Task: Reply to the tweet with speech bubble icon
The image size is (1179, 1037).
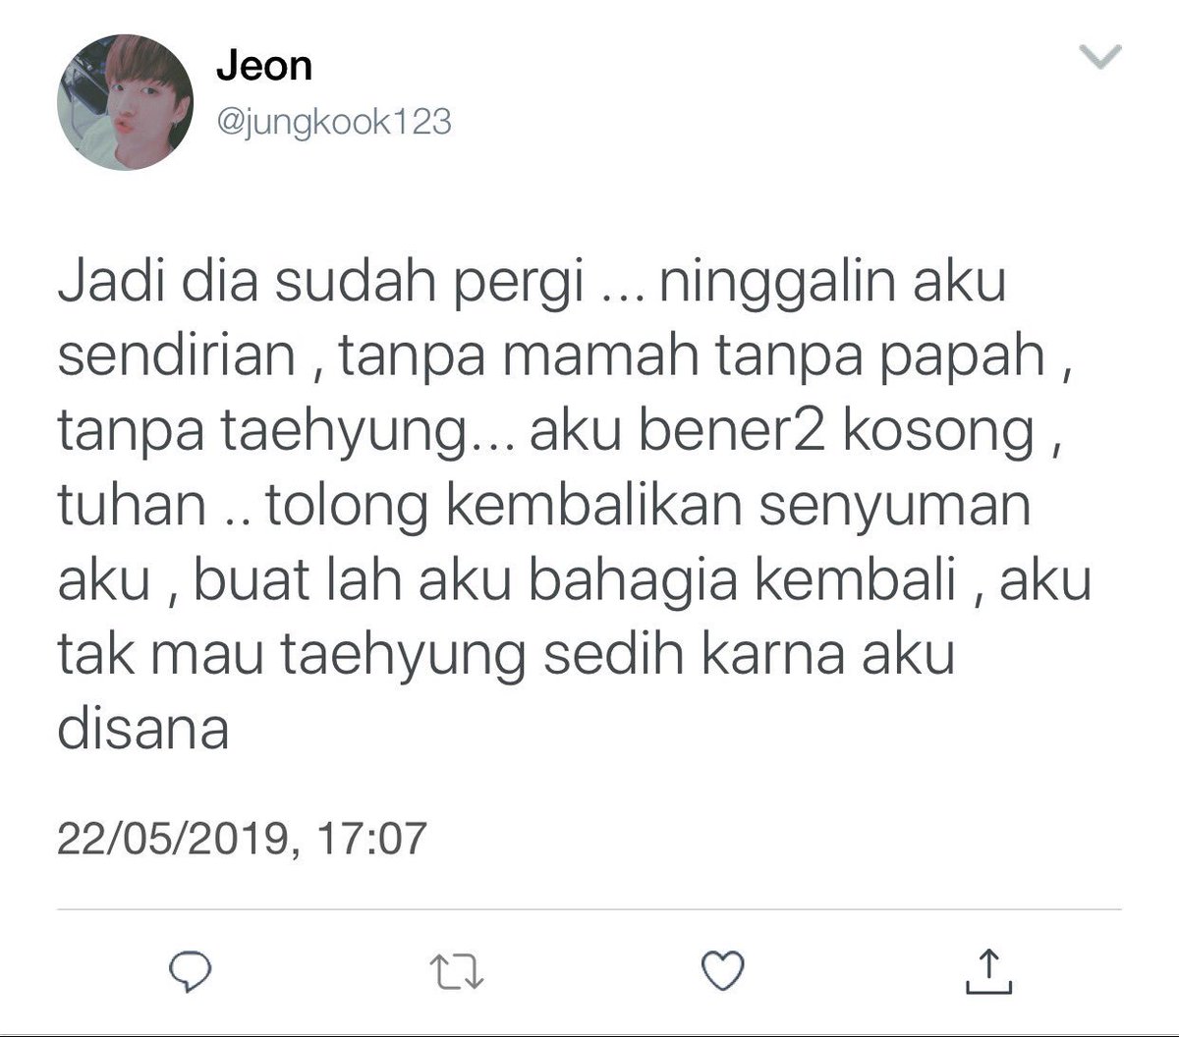Action: (x=187, y=970)
